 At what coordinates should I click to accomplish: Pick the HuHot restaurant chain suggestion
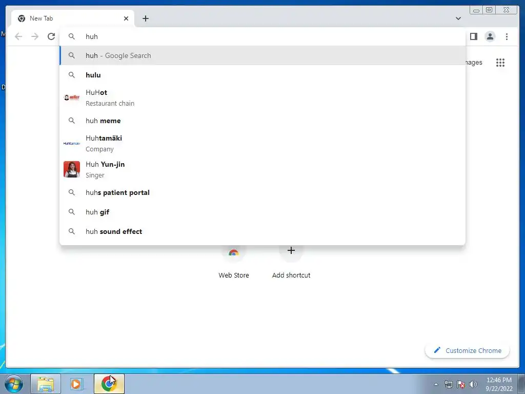[262, 98]
